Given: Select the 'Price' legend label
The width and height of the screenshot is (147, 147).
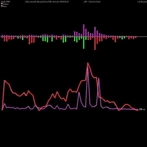Looking at the screenshot, I should coord(5,6).
